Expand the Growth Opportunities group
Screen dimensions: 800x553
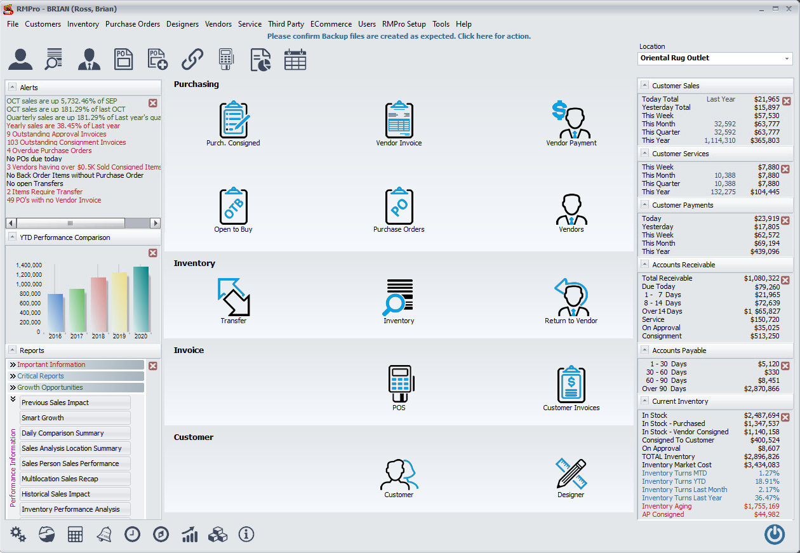[x=76, y=387]
